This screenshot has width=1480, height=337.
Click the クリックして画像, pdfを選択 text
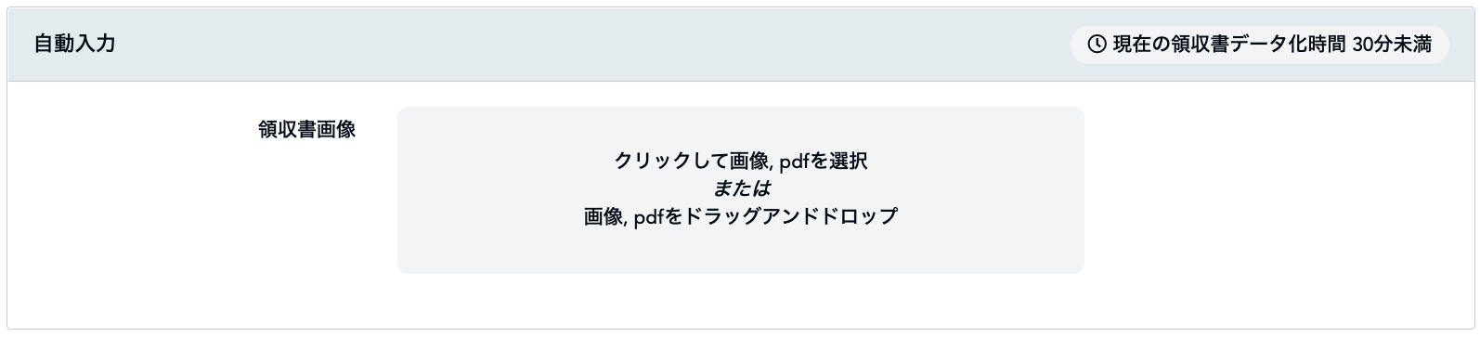(740, 161)
